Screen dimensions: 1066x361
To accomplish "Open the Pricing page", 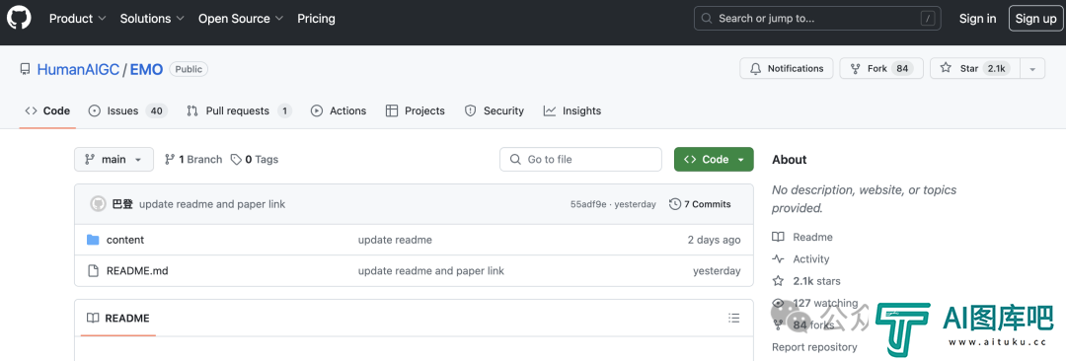I will click(316, 19).
